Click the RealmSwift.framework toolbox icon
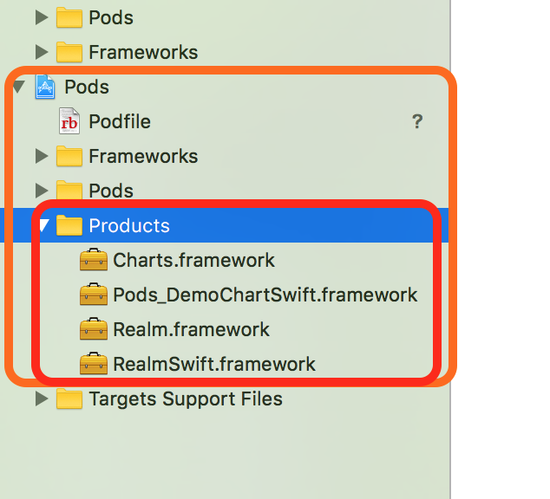550x499 pixels. 94,364
